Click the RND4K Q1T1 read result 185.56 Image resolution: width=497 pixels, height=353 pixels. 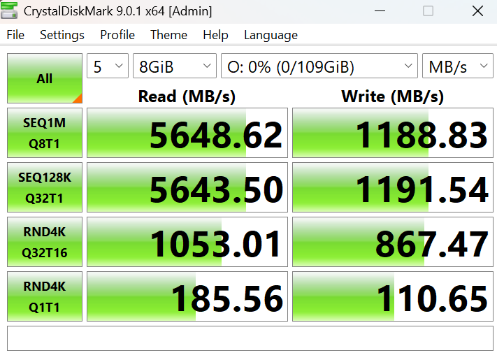pos(187,296)
